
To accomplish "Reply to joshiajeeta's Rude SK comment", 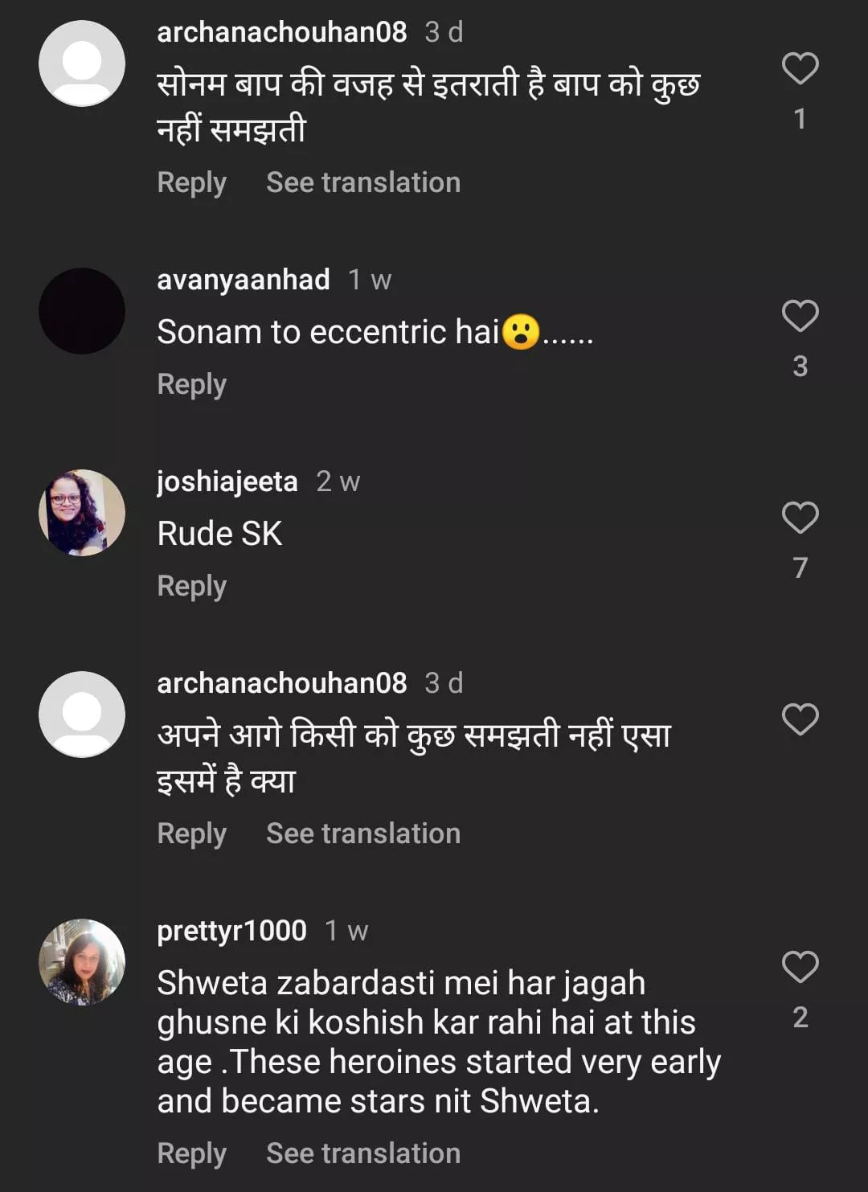I will [191, 586].
